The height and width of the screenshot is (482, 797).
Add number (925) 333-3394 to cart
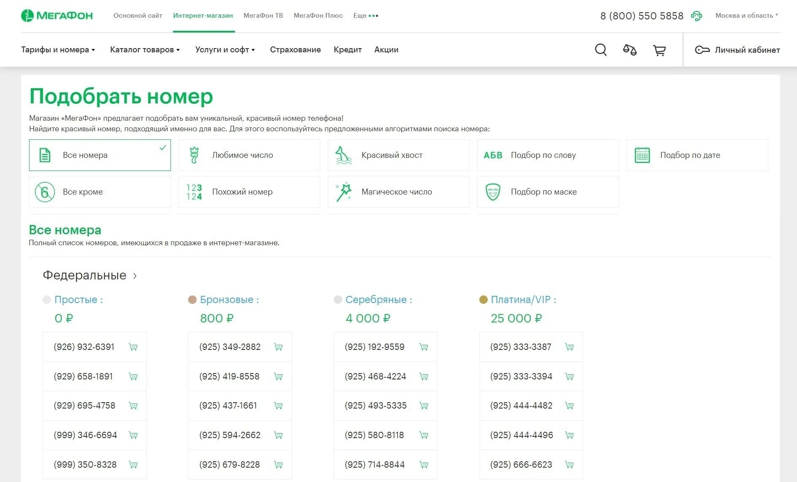tap(569, 376)
